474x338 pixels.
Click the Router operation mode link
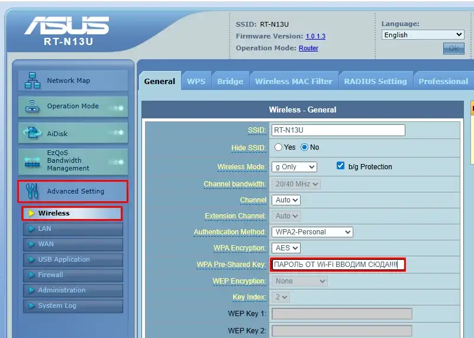tap(308, 48)
